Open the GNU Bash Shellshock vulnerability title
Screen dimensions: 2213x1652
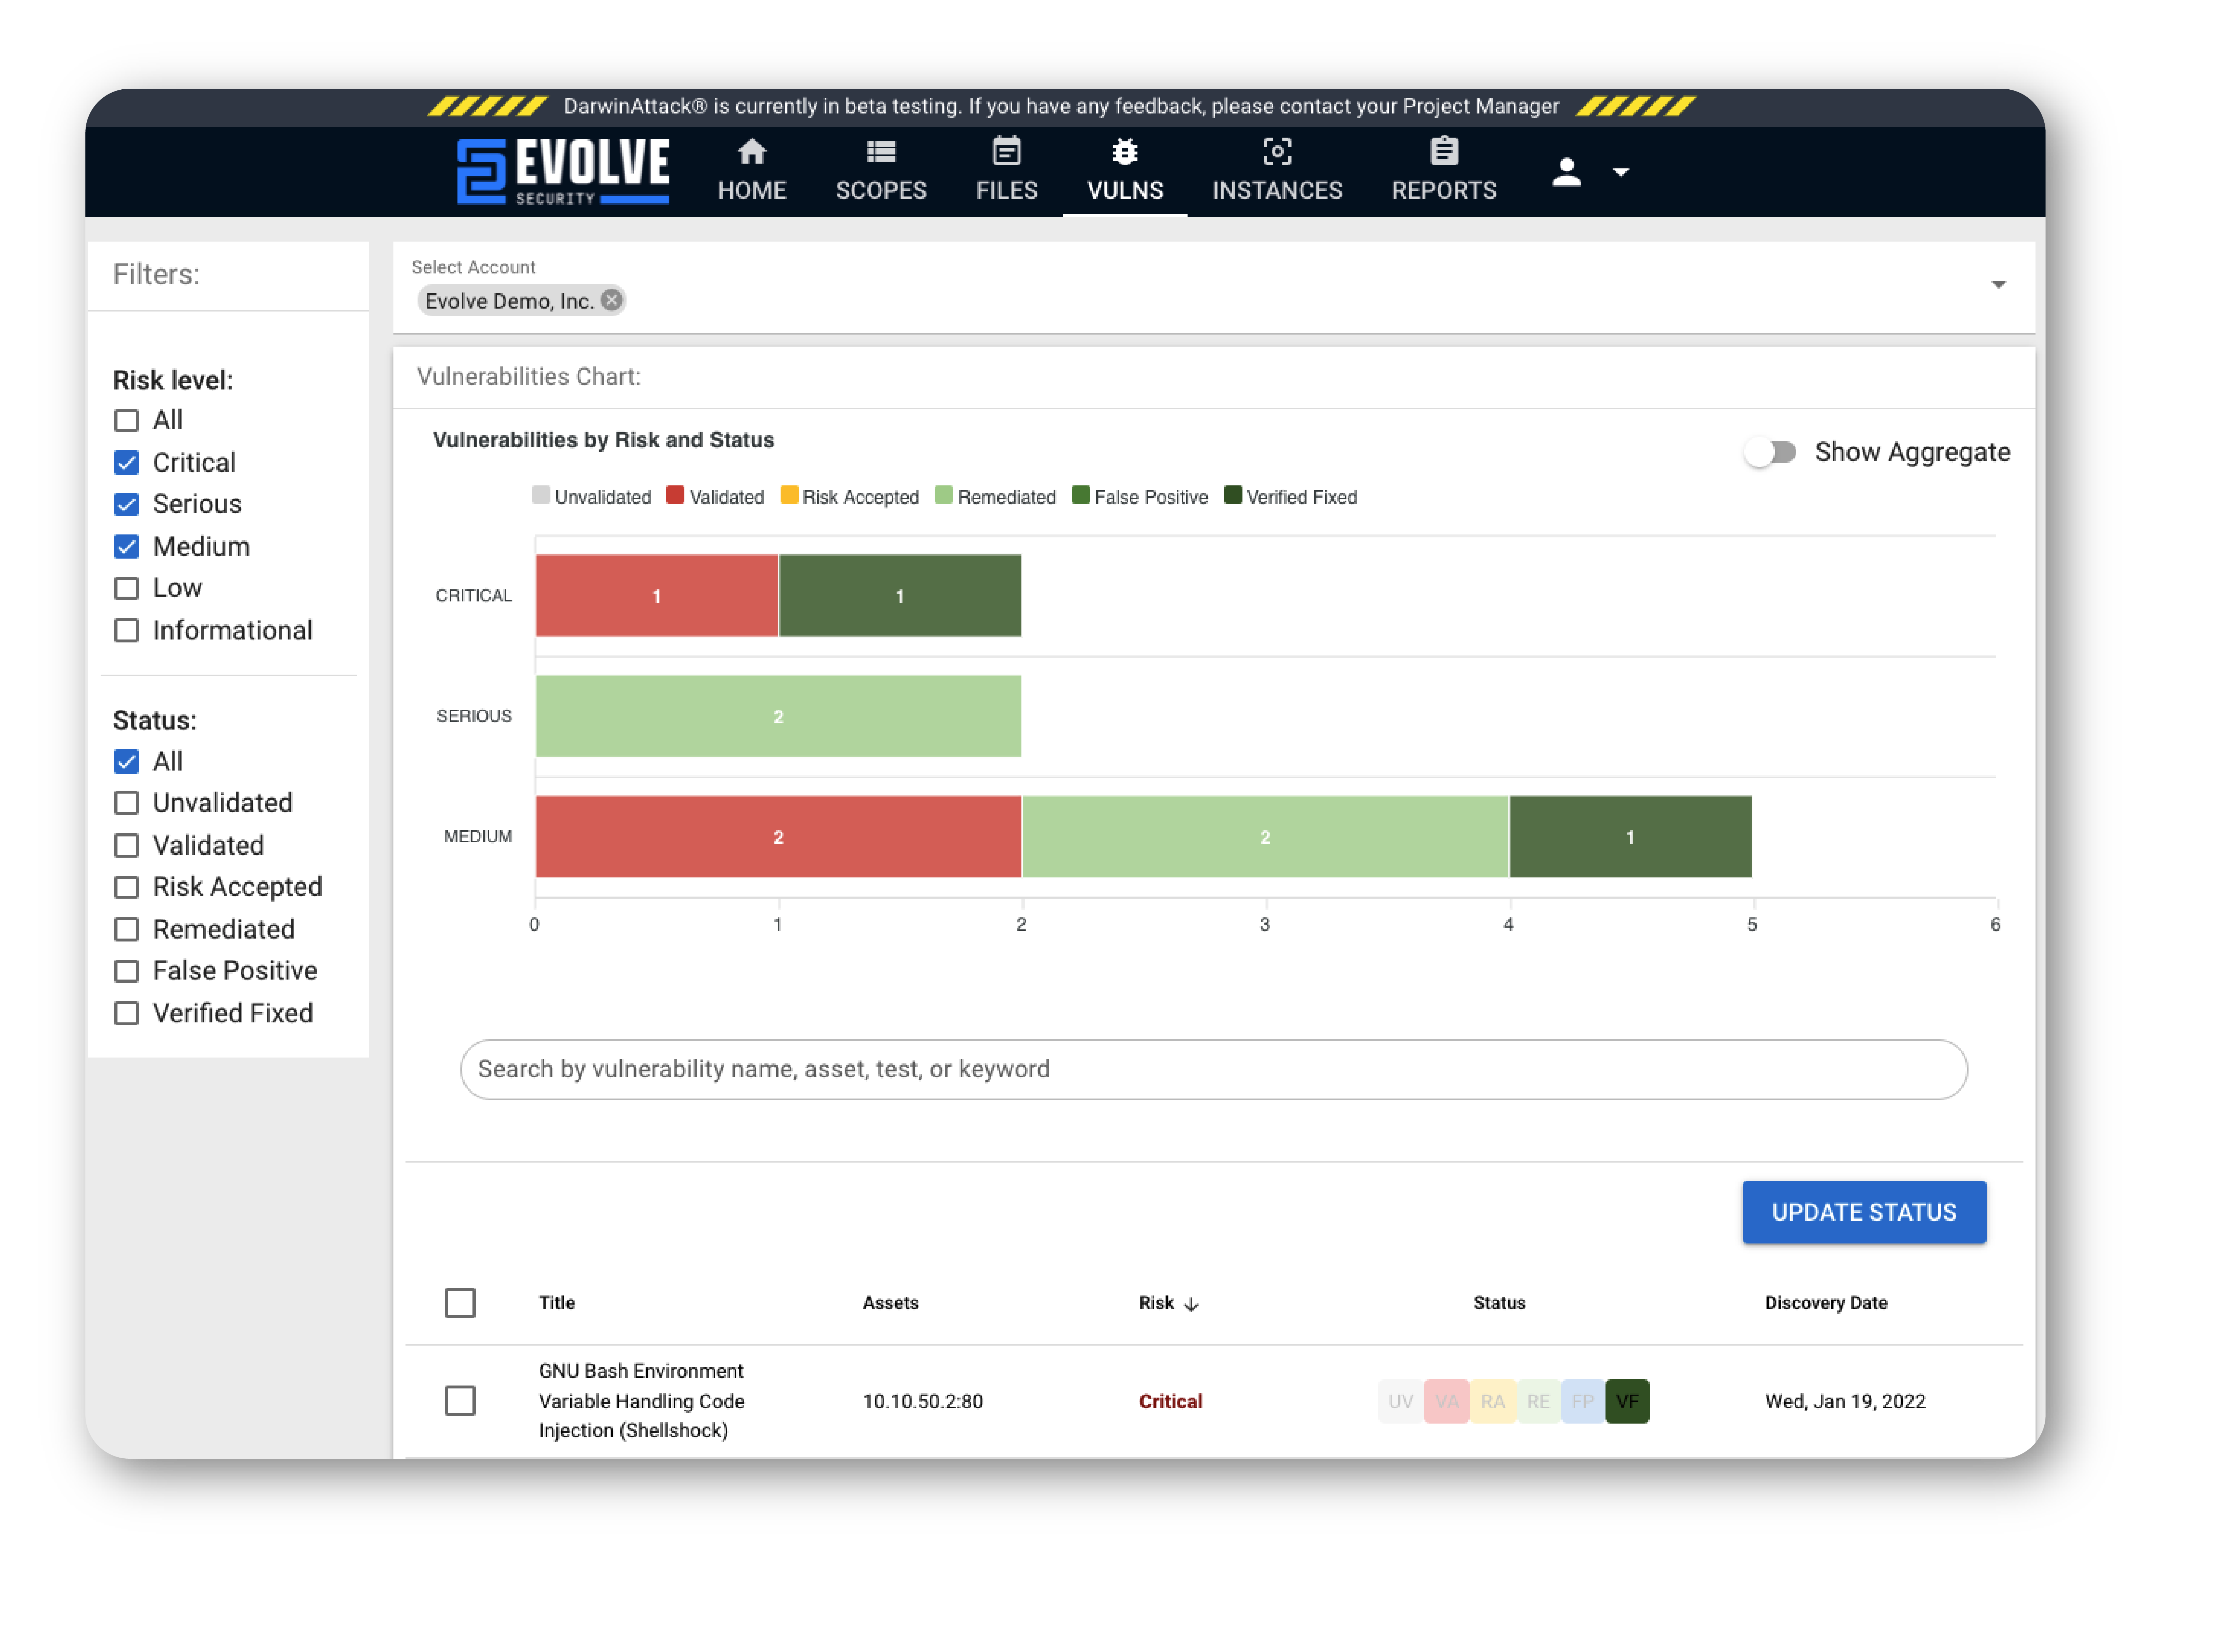[641, 1400]
